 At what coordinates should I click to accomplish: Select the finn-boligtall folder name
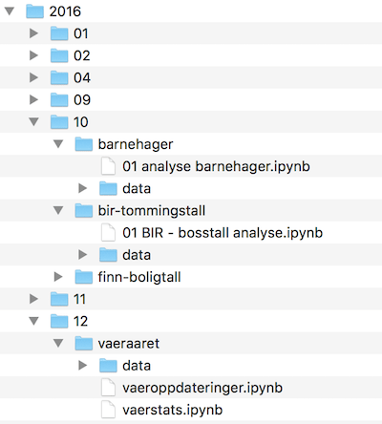[139, 277]
